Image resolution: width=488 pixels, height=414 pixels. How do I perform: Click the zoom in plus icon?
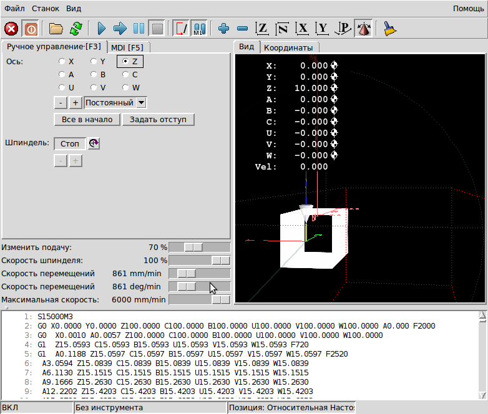coord(224,29)
